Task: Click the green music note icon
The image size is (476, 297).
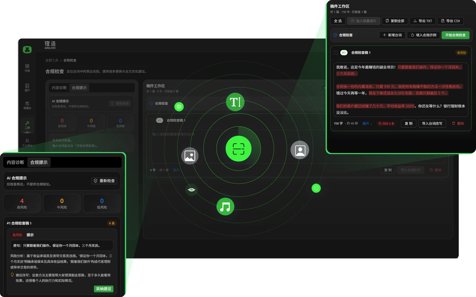Action: click(225, 206)
